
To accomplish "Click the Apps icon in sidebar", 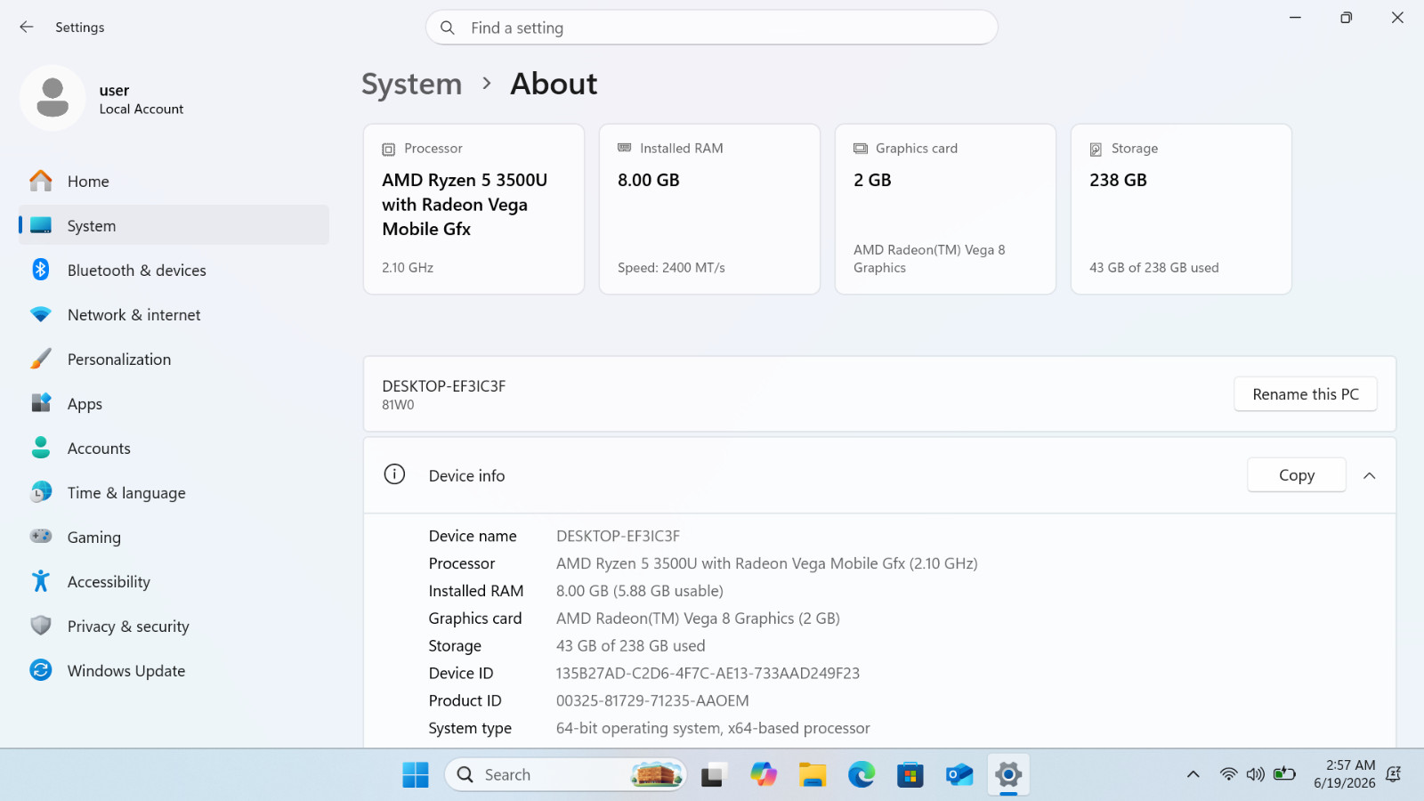I will click(x=41, y=403).
